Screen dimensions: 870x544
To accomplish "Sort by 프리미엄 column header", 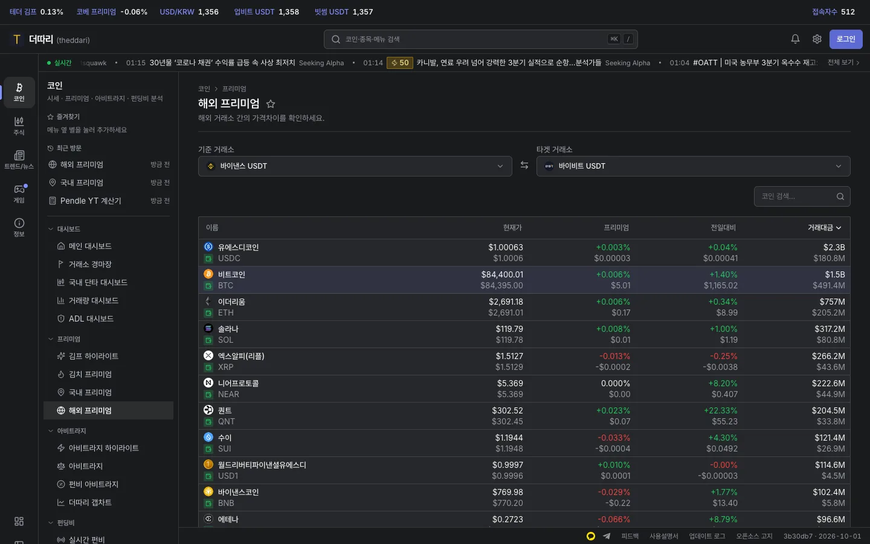I will coord(616,228).
